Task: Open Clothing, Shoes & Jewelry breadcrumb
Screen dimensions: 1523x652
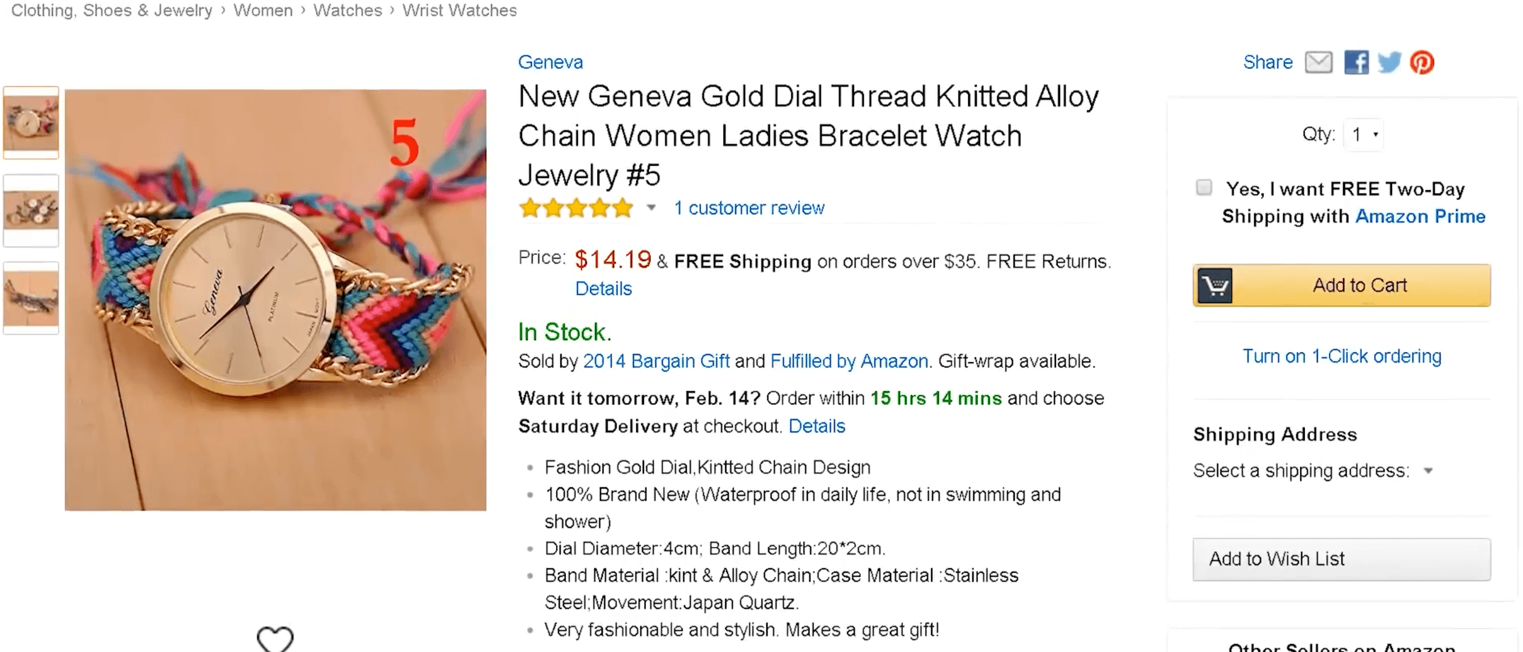Action: pos(112,10)
